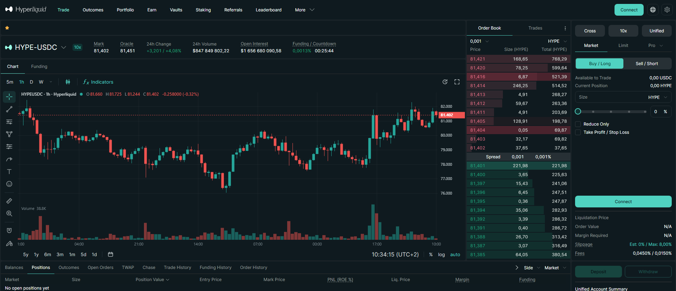Open the More navigation dropdown
The image size is (676, 291).
pyautogui.click(x=305, y=10)
